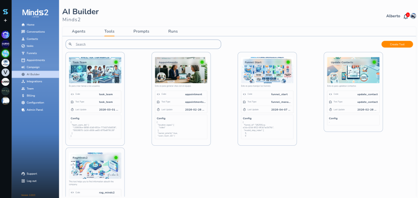Click Task Team Last Update '2026-03-01'

pyautogui.click(x=109, y=109)
